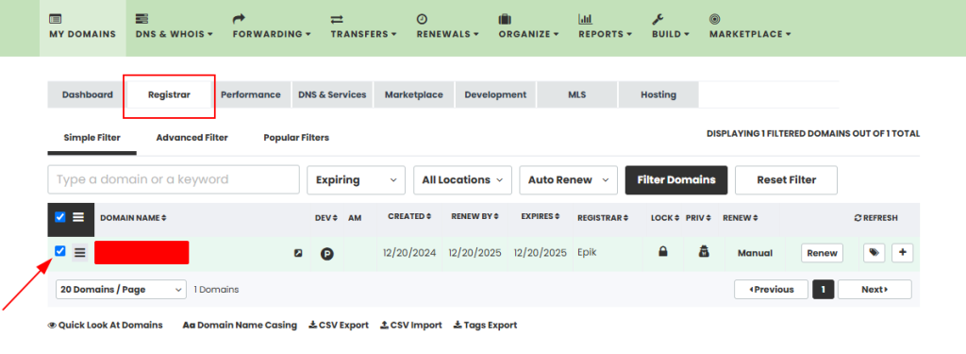Open the Auto Renew filter dropdown
This screenshot has height=354, width=966.
tap(569, 180)
